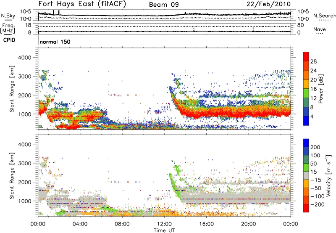Click the Time UT axis title
The width and height of the screenshot is (336, 233).
pos(164,230)
